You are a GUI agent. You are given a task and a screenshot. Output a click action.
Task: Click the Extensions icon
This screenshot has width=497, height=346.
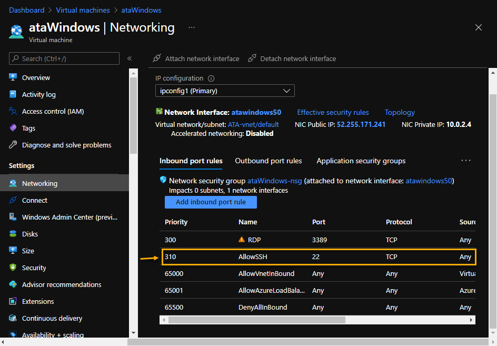tap(13, 301)
